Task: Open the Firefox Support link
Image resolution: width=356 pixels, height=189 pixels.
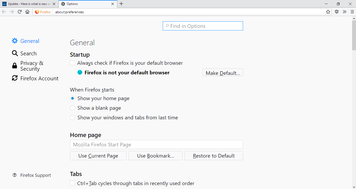Action: [35, 175]
